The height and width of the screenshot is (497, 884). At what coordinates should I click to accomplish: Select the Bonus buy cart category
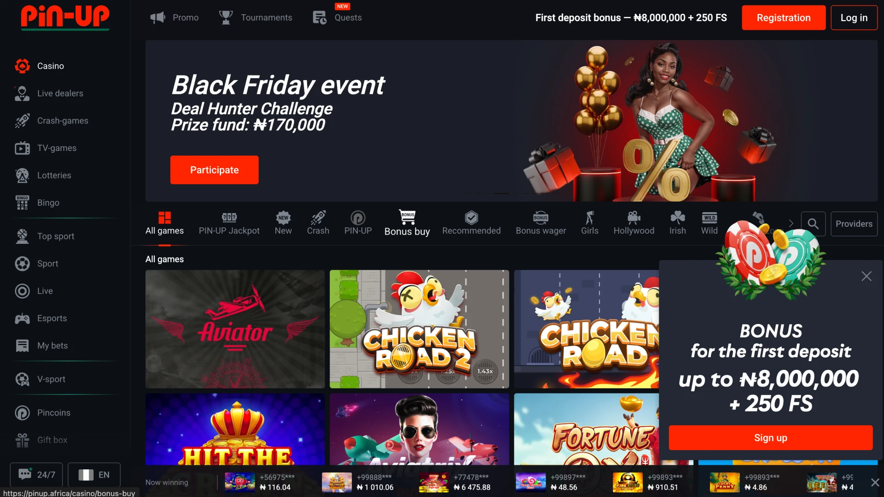coord(407,223)
